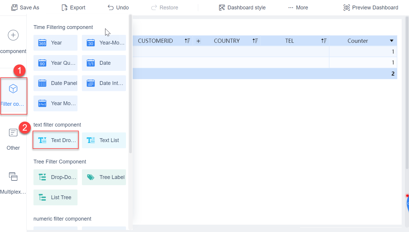Expand CUSTOMERID with the plus icon
Image resolution: width=409 pixels, height=232 pixels.
(x=198, y=41)
